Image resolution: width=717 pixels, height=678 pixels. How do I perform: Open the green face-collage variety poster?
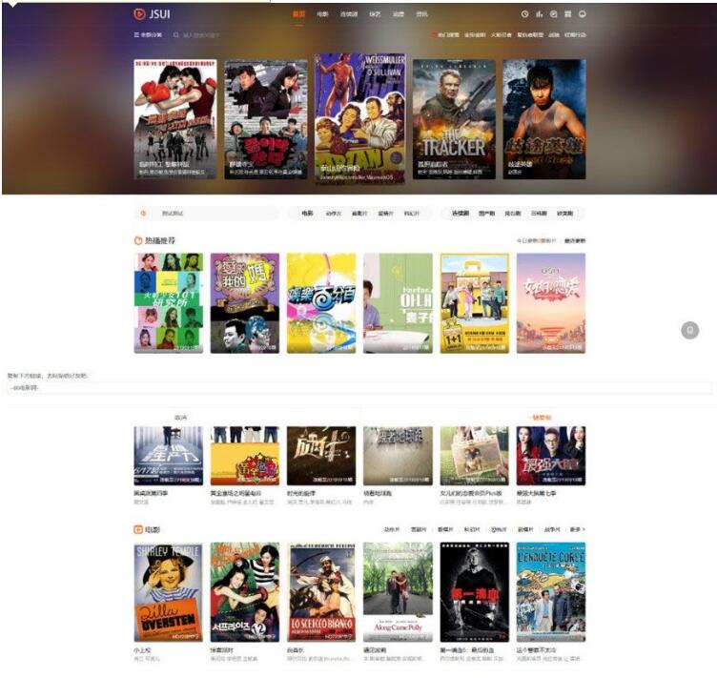pyautogui.click(x=168, y=303)
